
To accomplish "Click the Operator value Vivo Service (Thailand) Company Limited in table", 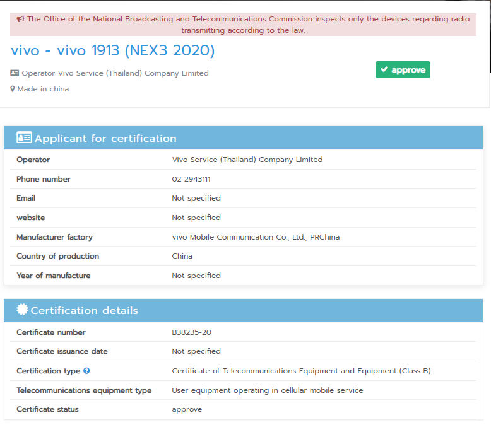I will coord(247,160).
